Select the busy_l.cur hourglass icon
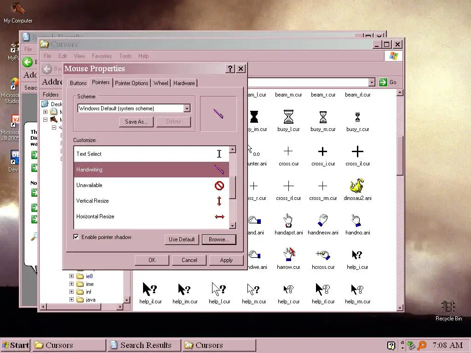471x353 pixels. (288, 116)
